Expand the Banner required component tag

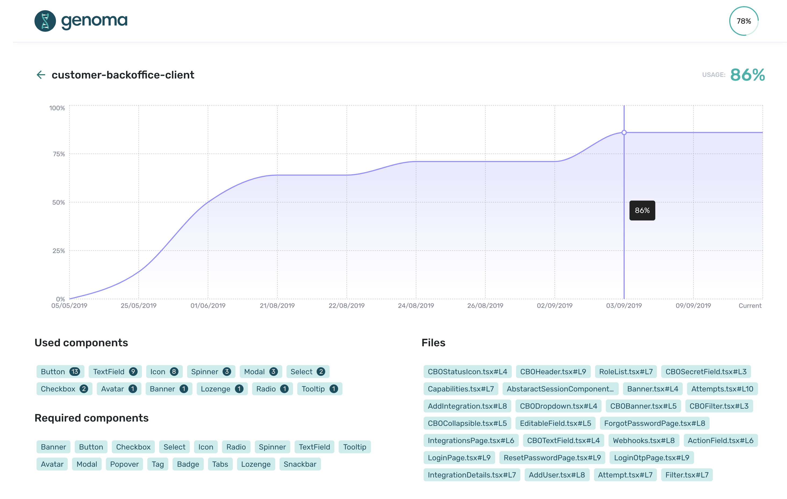53,447
